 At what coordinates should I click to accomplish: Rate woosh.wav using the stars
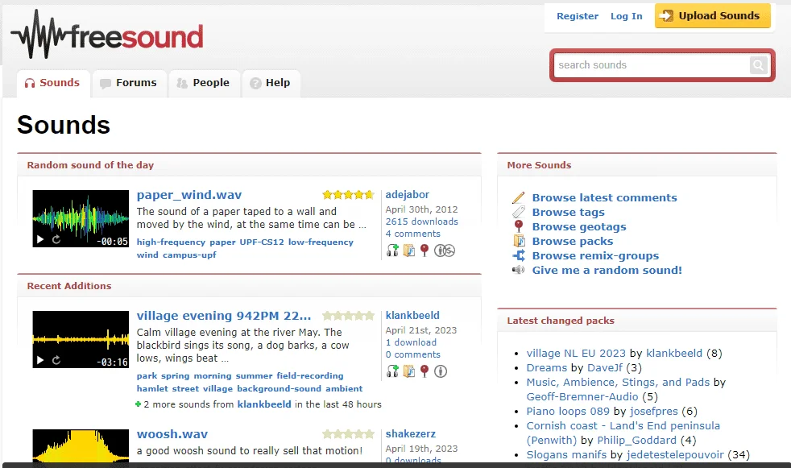(348, 433)
